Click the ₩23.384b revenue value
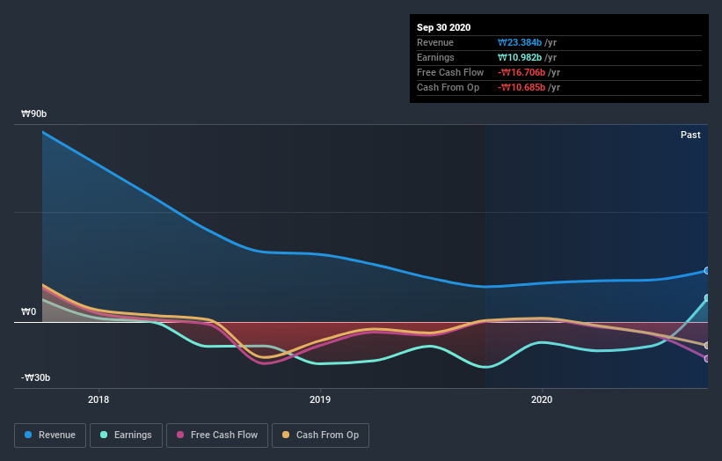The height and width of the screenshot is (461, 722). click(x=520, y=43)
